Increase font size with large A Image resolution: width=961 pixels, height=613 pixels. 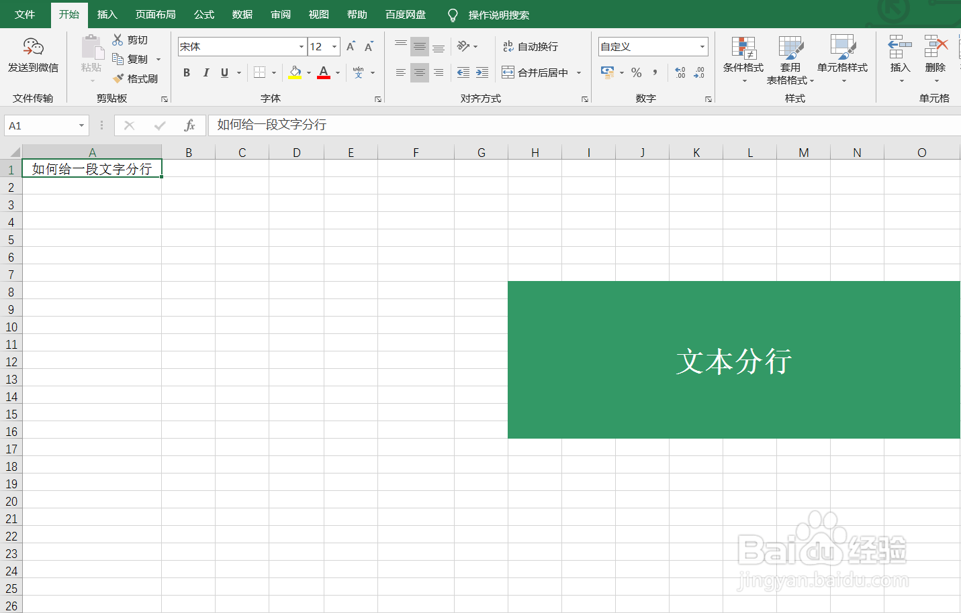351,46
